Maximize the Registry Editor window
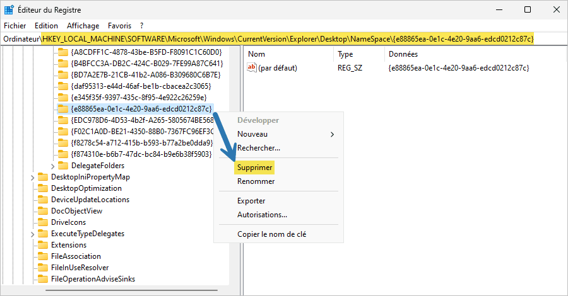The height and width of the screenshot is (296, 568). click(x=528, y=9)
